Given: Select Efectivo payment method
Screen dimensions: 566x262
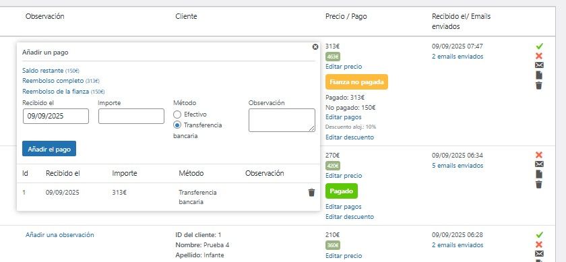Looking at the screenshot, I should [x=177, y=114].
